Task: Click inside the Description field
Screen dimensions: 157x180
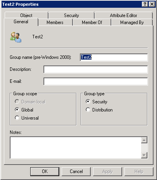Action: [96, 69]
